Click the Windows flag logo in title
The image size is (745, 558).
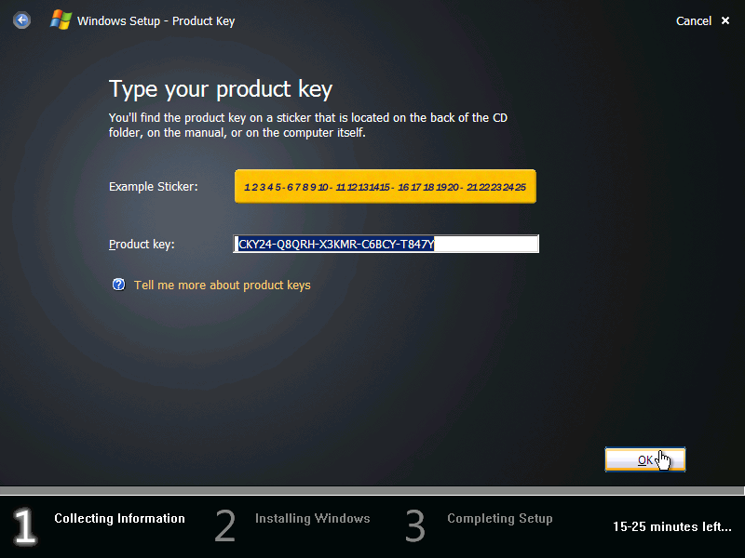(x=61, y=20)
